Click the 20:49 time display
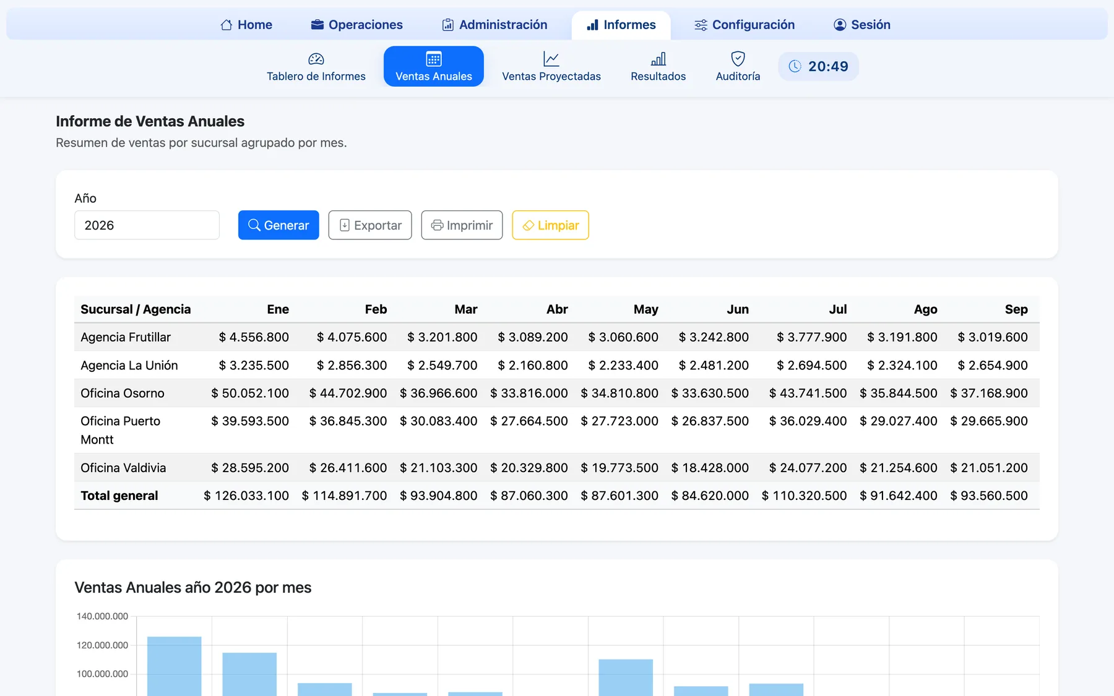Screen dimensions: 1114x696 click(x=828, y=66)
